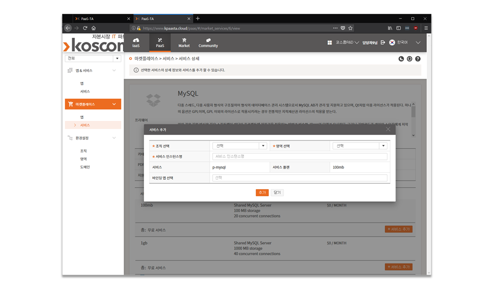Open the Community top menu
This screenshot has width=493, height=289.
tap(208, 42)
